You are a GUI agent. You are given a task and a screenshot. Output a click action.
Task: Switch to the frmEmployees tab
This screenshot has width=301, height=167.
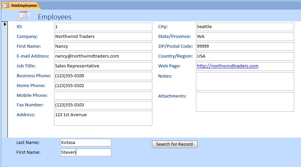pyautogui.click(x=21, y=5)
